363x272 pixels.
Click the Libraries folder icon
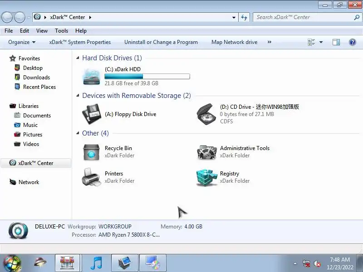point(13,106)
